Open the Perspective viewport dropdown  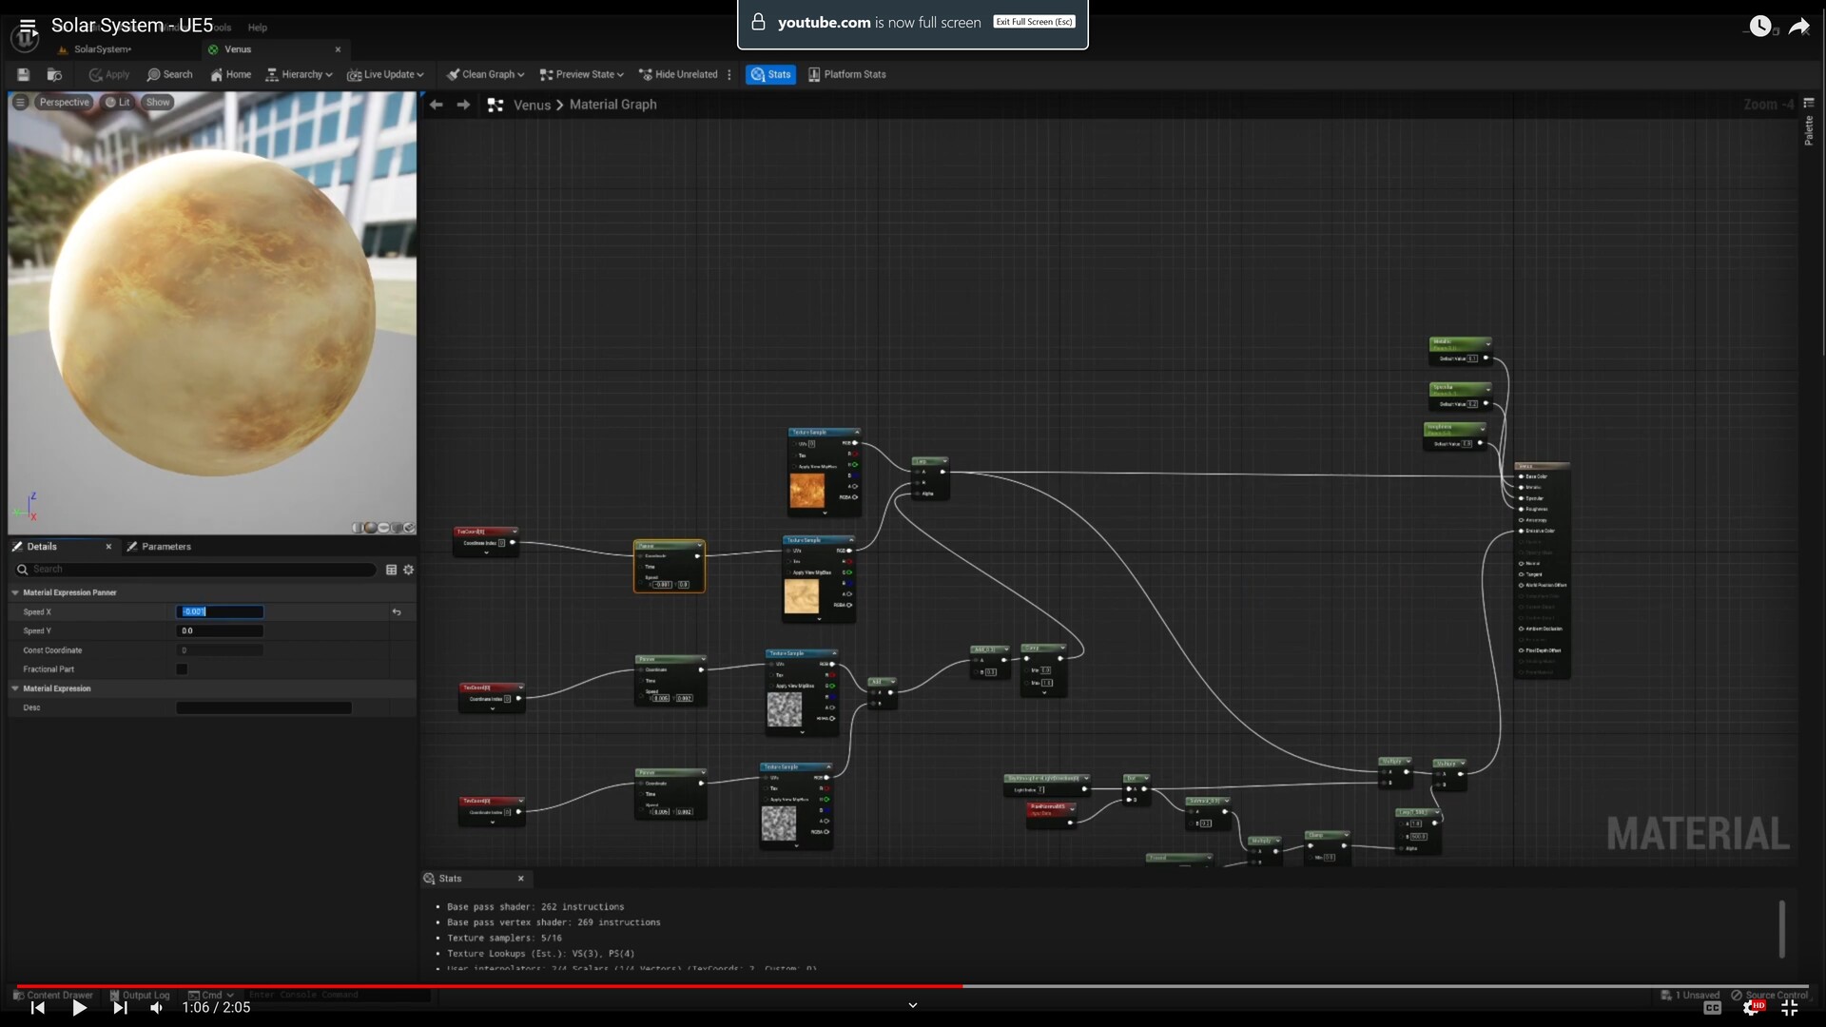pyautogui.click(x=64, y=102)
